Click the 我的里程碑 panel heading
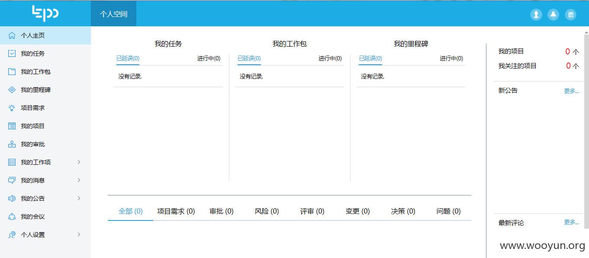 [411, 44]
